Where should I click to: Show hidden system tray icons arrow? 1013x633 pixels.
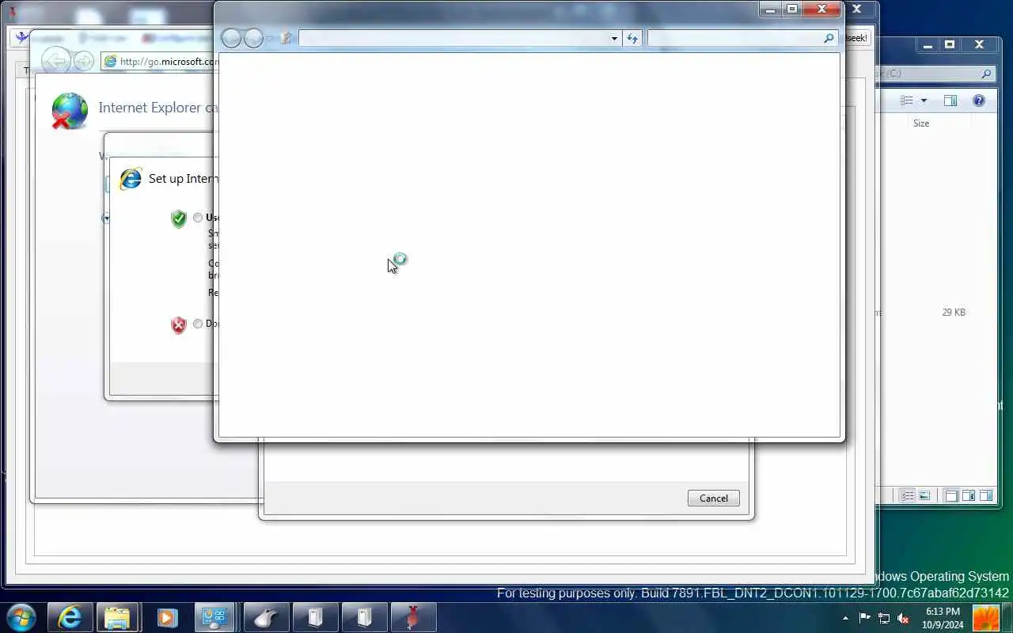(x=845, y=618)
